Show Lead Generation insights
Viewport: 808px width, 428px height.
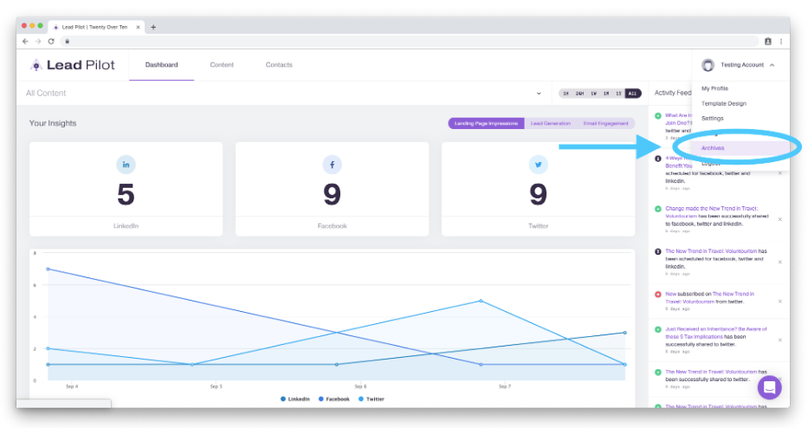coord(550,124)
